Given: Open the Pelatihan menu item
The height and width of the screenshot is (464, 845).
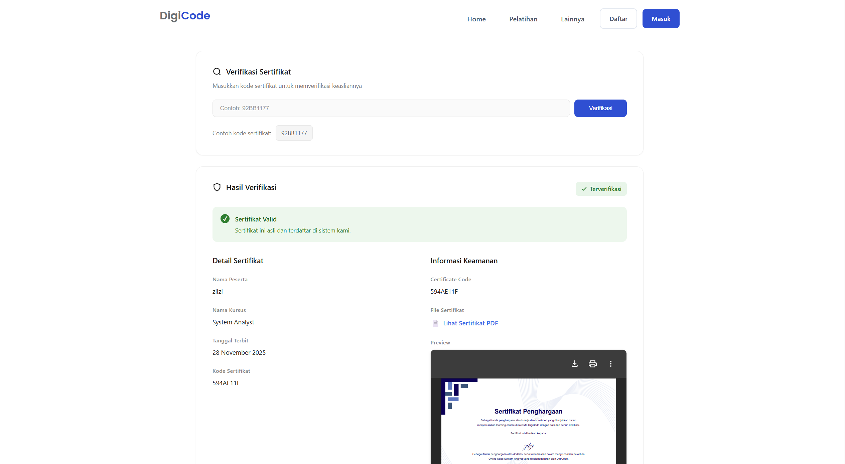Looking at the screenshot, I should [x=523, y=19].
